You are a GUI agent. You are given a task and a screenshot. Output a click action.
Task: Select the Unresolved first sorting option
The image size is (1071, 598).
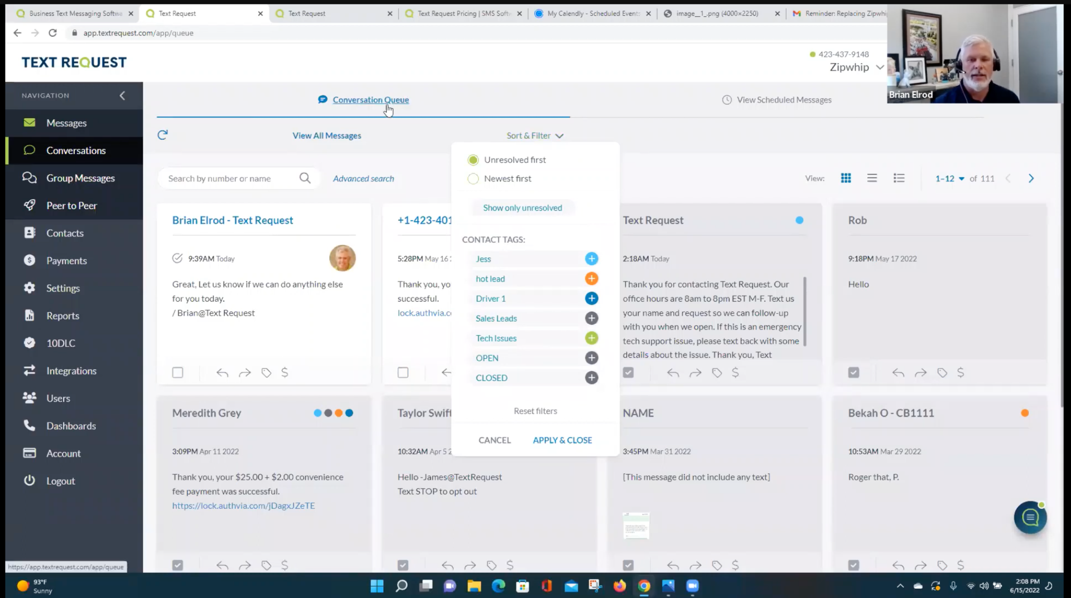(x=473, y=159)
